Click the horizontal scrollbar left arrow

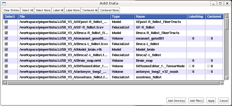pyautogui.click(x=5, y=83)
